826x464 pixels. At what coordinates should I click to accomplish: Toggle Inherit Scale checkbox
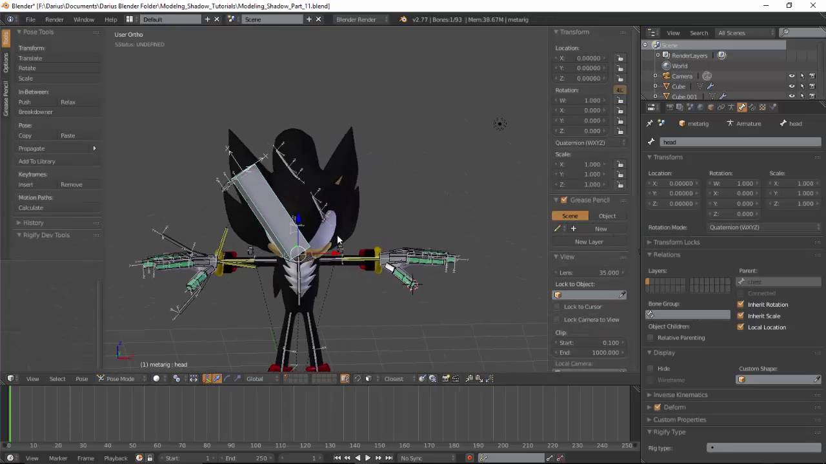pos(741,316)
